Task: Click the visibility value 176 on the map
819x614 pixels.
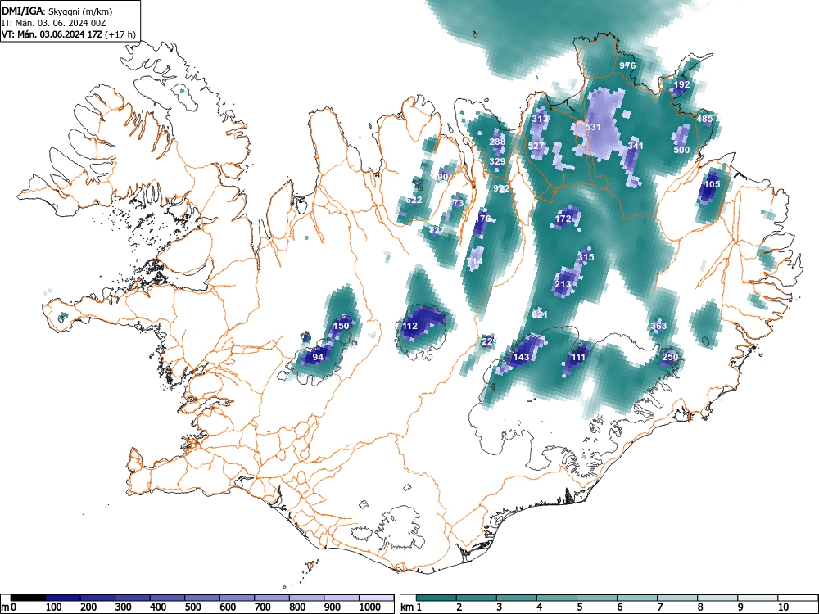Action: point(482,219)
